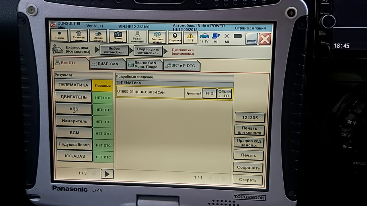Click the battery indicator icon in toolbar

point(238,37)
